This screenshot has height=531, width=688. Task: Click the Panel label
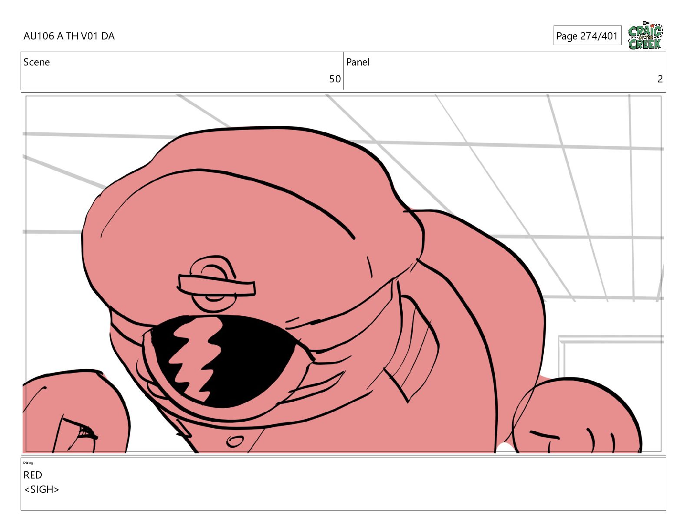pos(358,62)
